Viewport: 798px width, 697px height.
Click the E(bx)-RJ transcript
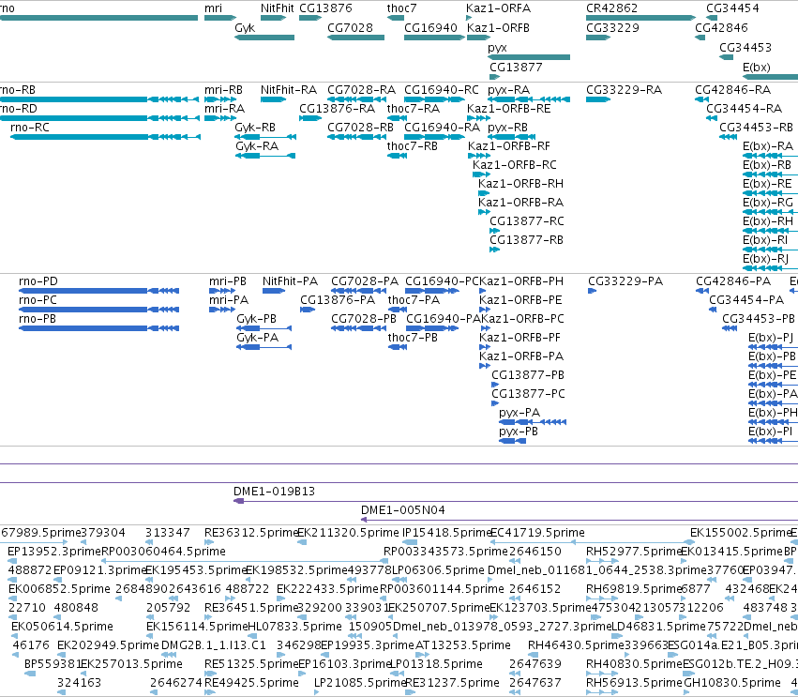pos(770,269)
